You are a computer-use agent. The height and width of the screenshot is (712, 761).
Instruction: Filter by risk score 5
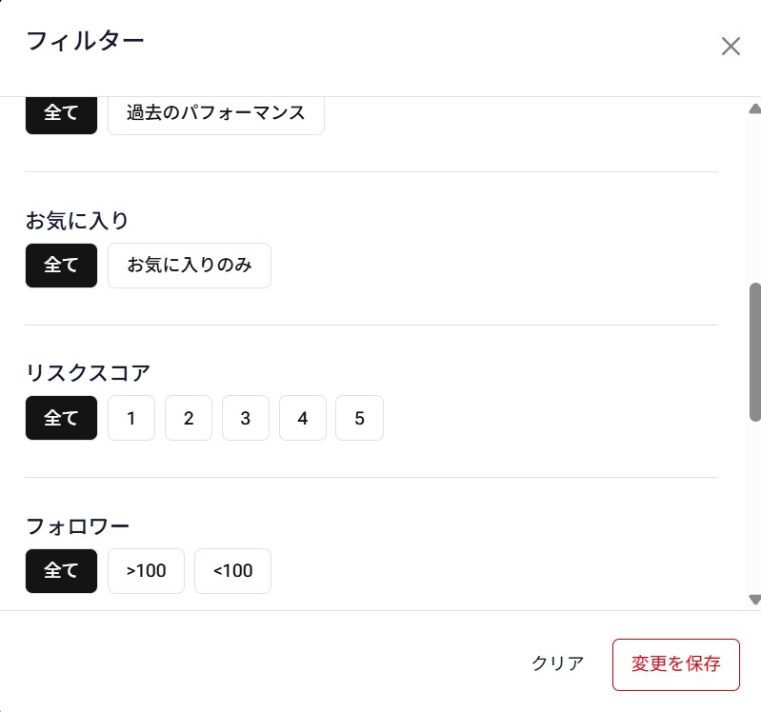pyautogui.click(x=359, y=418)
